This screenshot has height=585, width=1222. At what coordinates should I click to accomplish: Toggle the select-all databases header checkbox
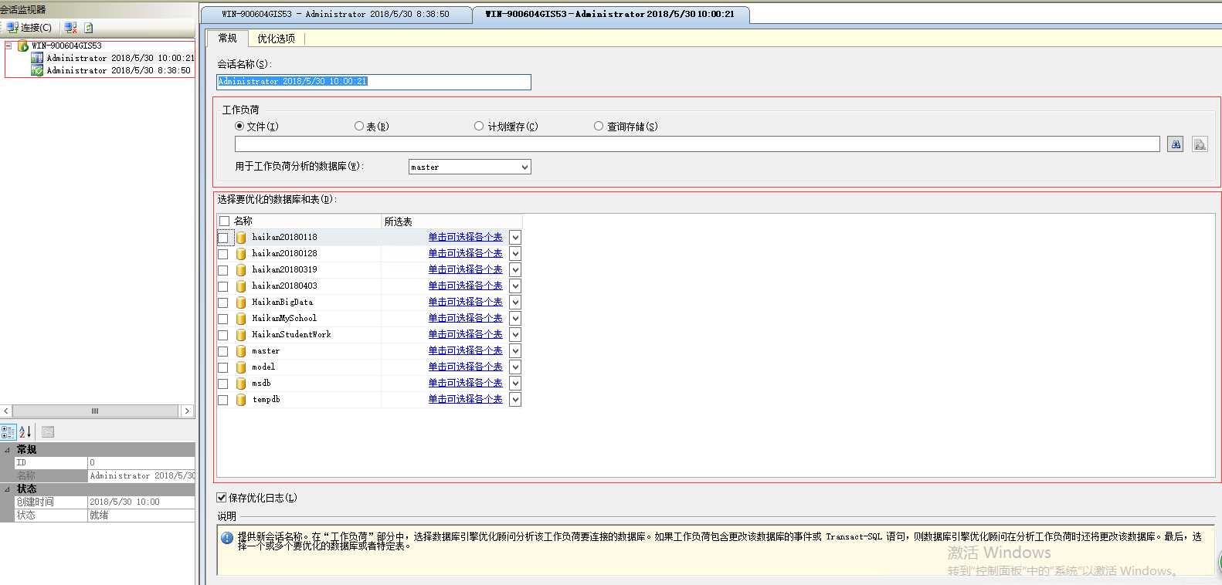click(225, 221)
